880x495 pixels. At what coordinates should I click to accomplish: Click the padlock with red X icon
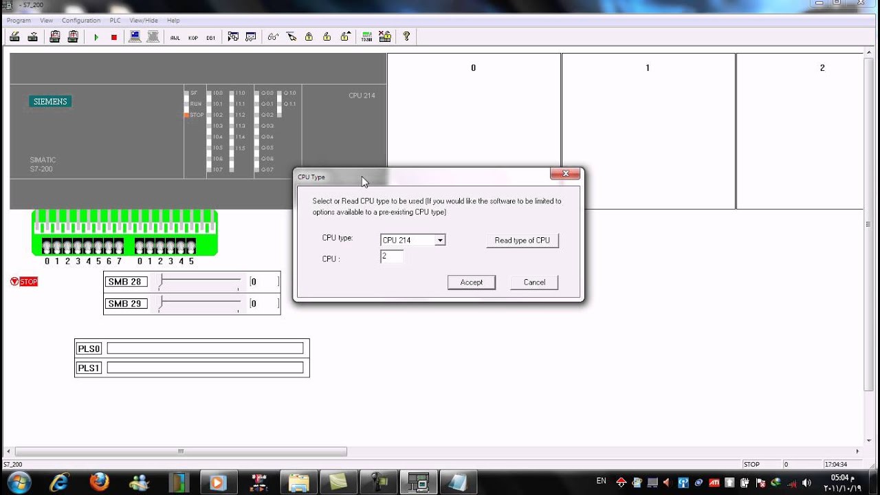point(385,36)
